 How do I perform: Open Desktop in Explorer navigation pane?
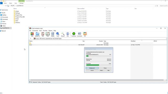tap(4, 15)
